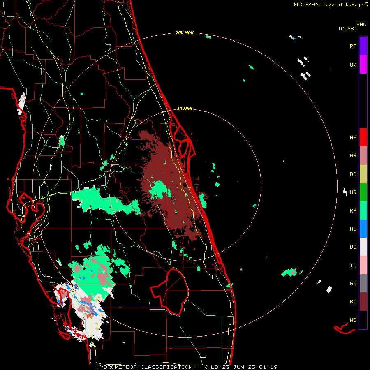This screenshot has width=370, height=370.
Task: Click the DS white legend swatch
Action: point(363,247)
